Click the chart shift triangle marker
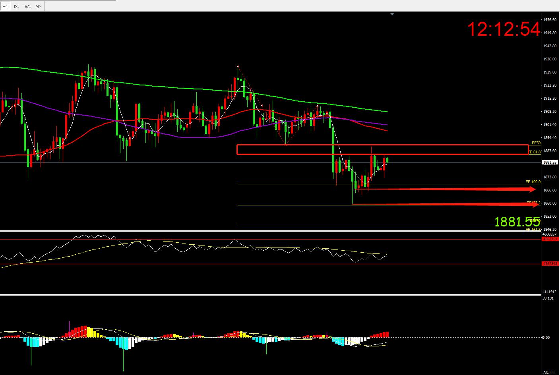560x375 pixels. coord(392,14)
